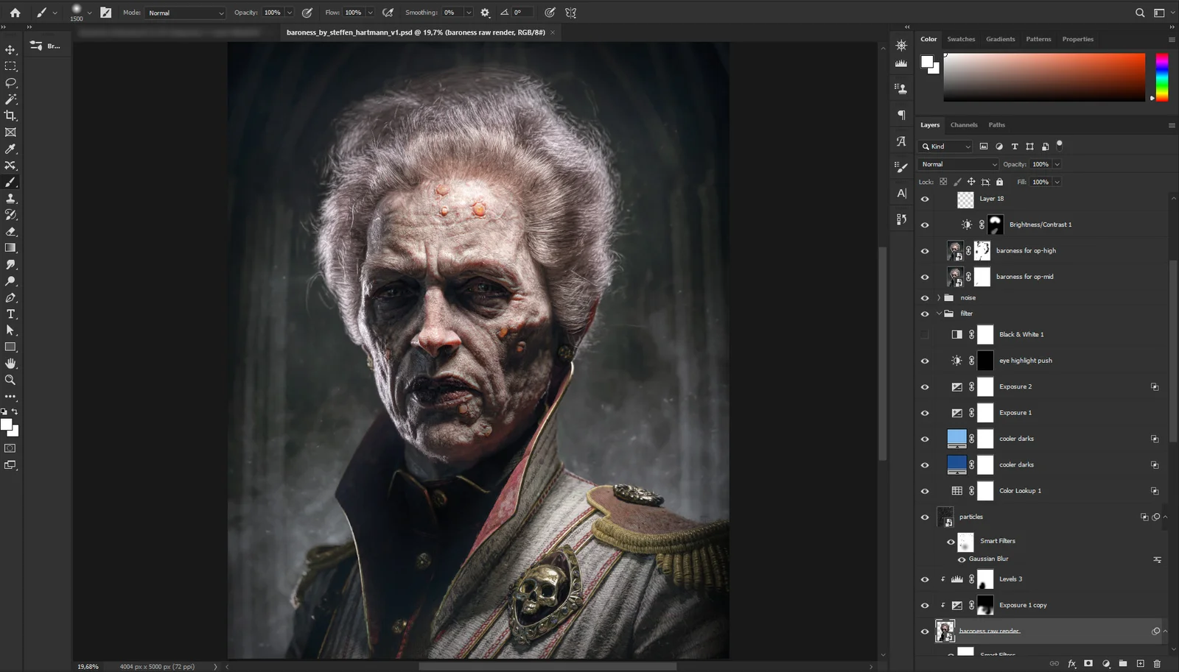Select the baroness raw render layer

[x=989, y=631]
